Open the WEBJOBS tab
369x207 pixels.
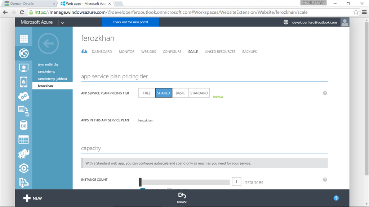(x=148, y=52)
